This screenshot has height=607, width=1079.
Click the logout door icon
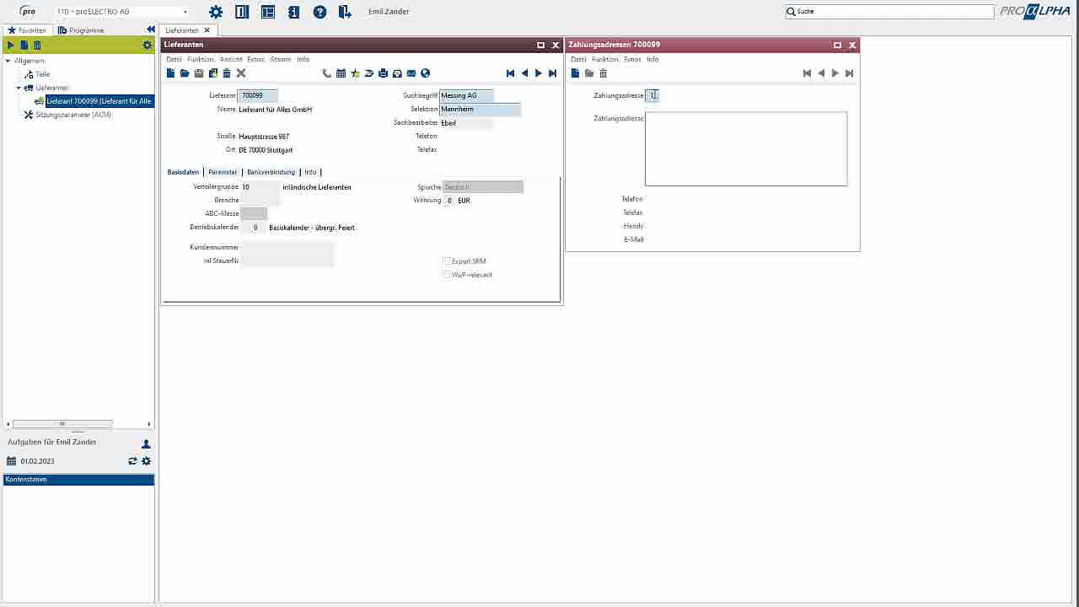pyautogui.click(x=345, y=12)
